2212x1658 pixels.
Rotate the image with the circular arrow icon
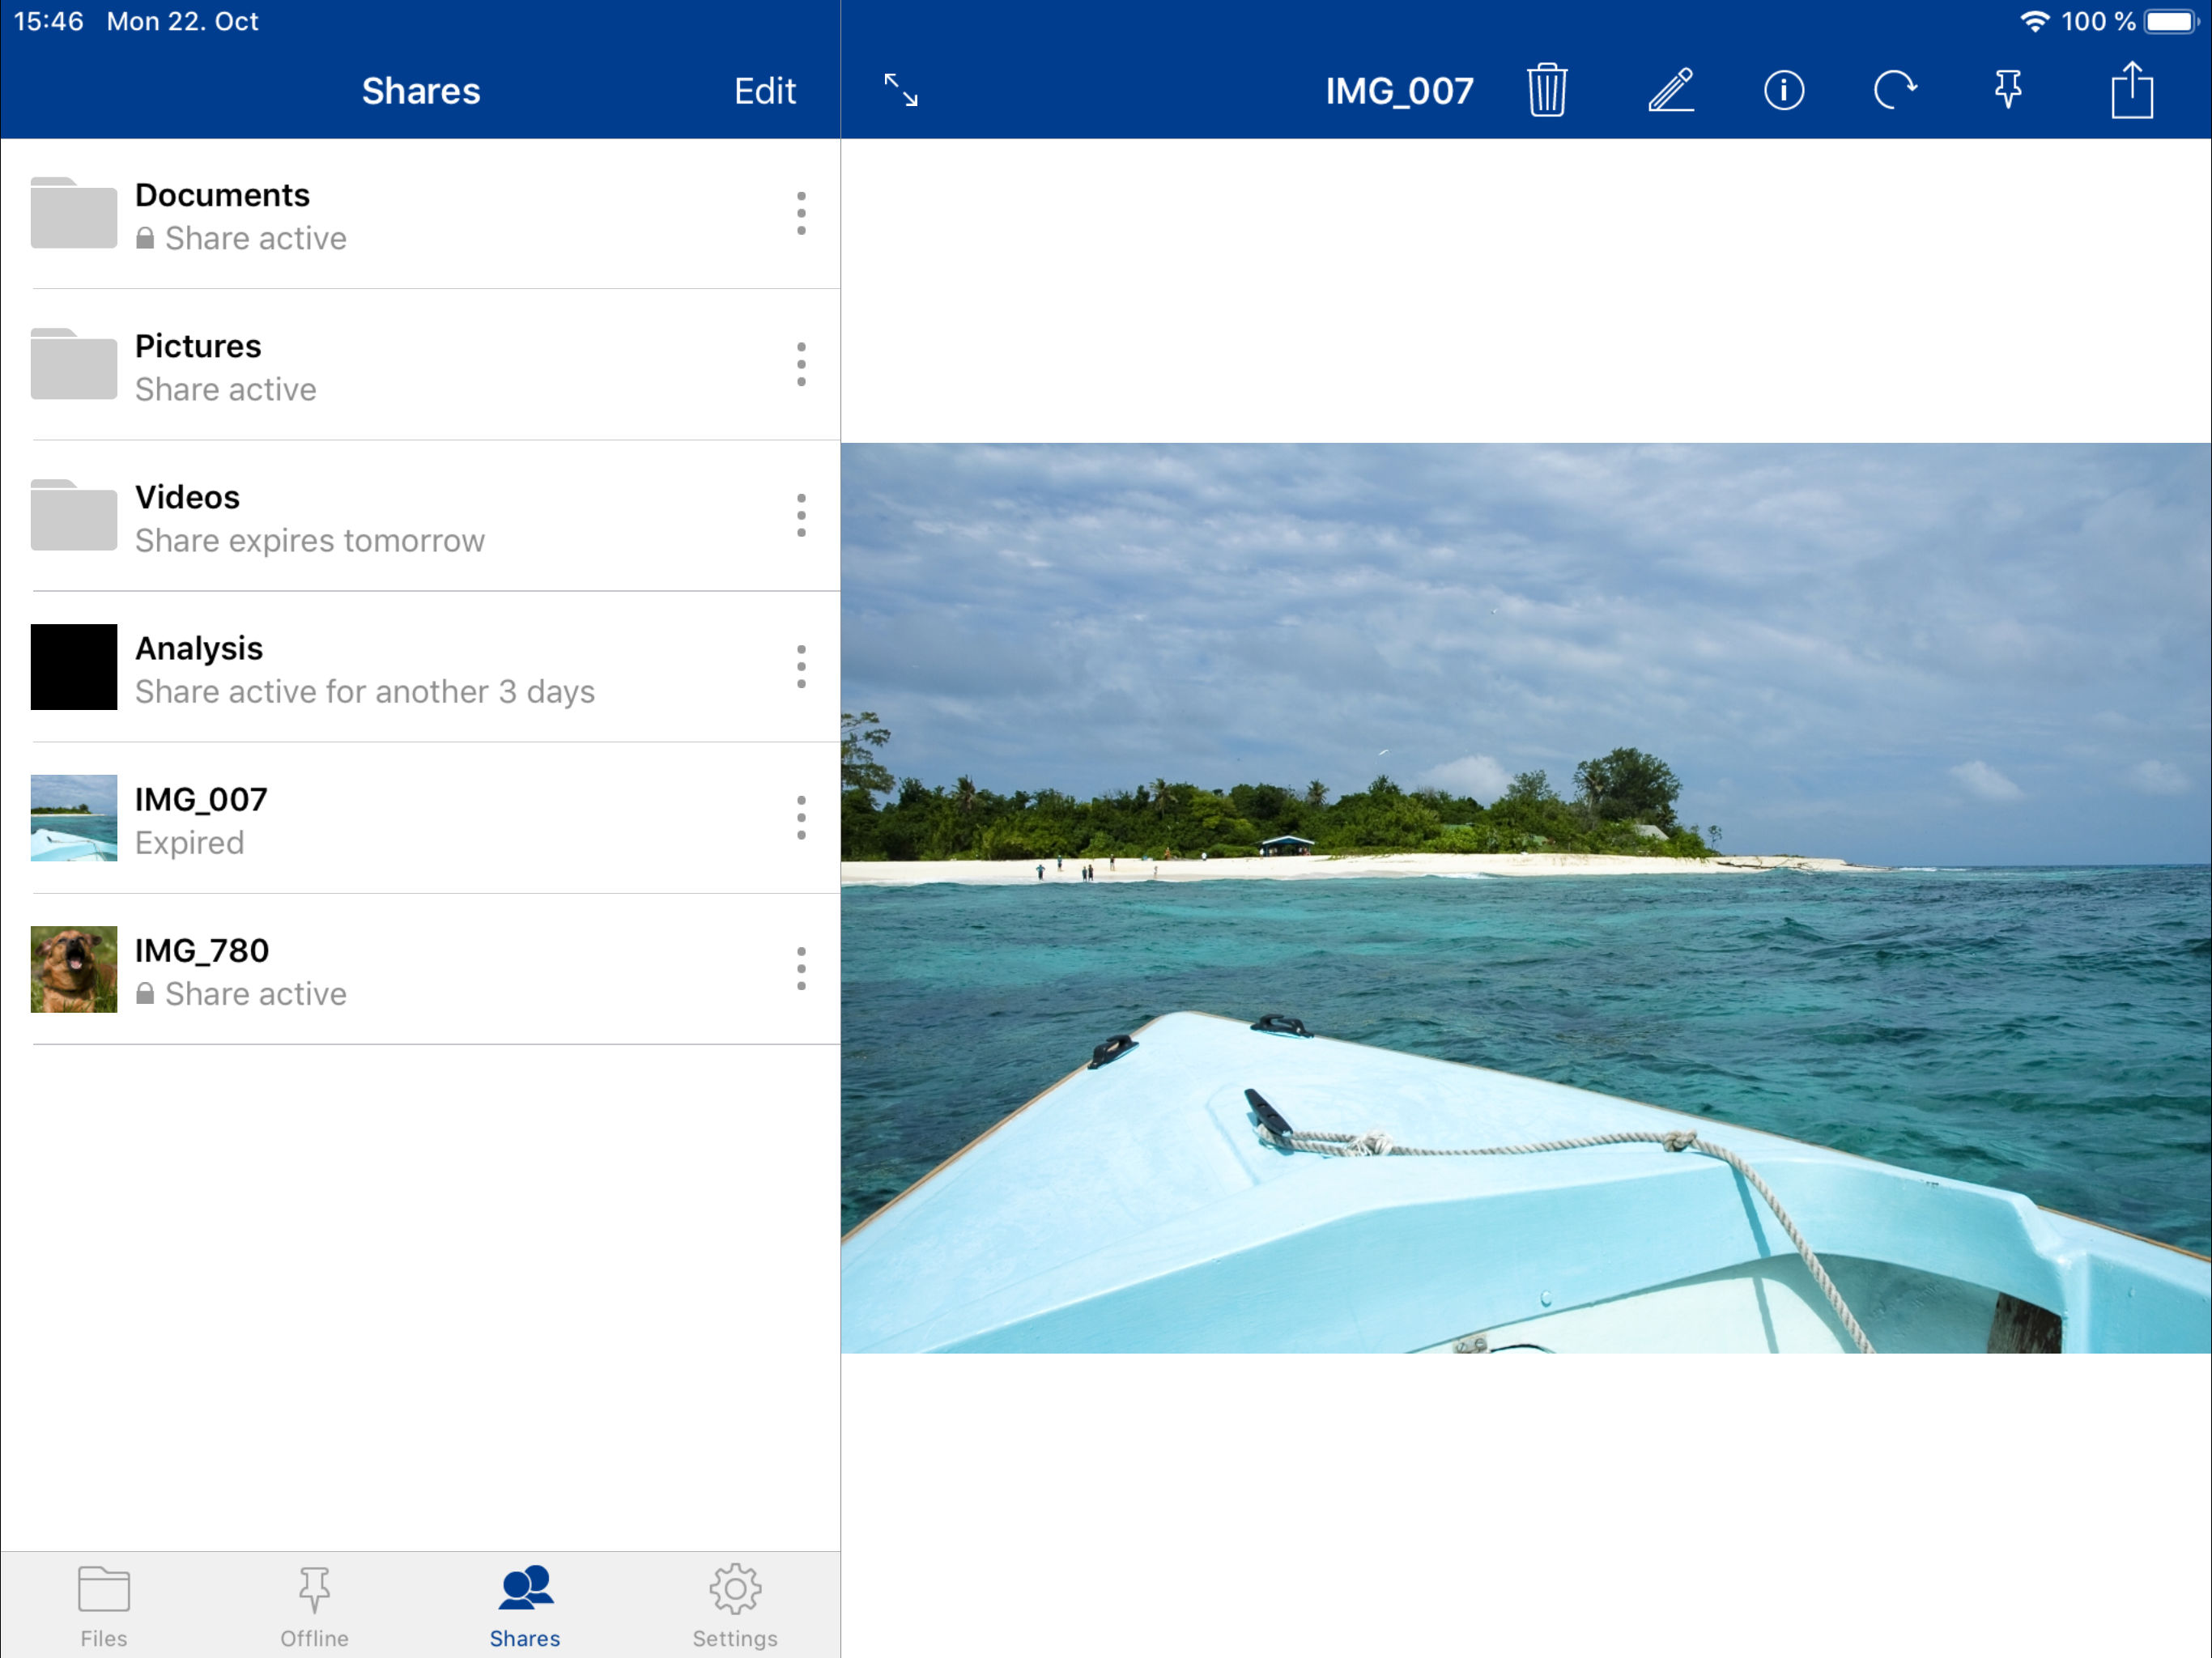tap(1894, 91)
